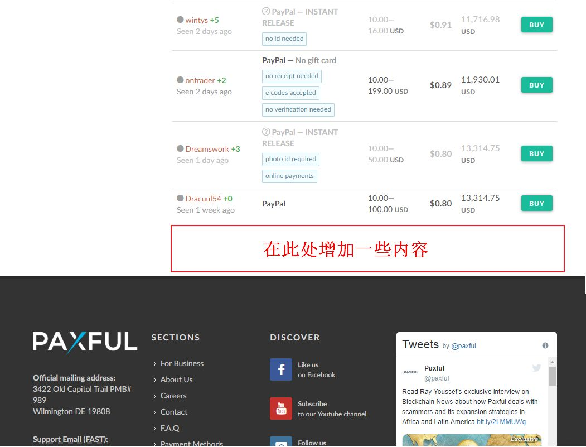Open the bit.ly/2LMMUWg link in the tweet

point(501,422)
